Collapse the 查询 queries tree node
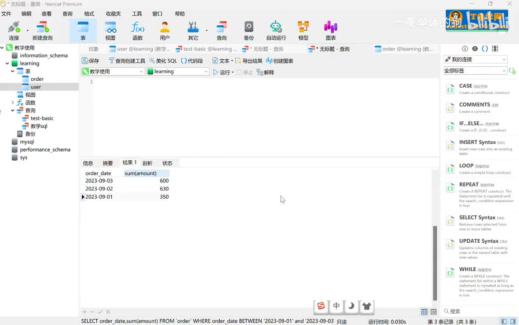Image resolution: width=519 pixels, height=325 pixels. [13, 111]
